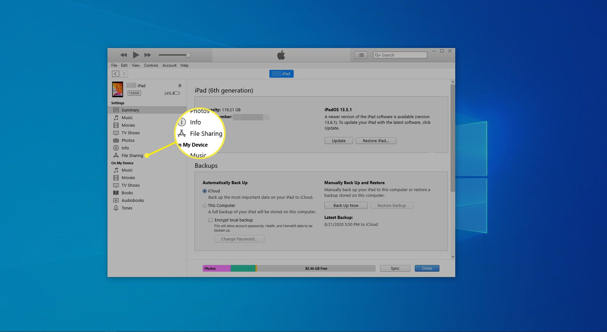Click the Photos camera icon

click(116, 140)
